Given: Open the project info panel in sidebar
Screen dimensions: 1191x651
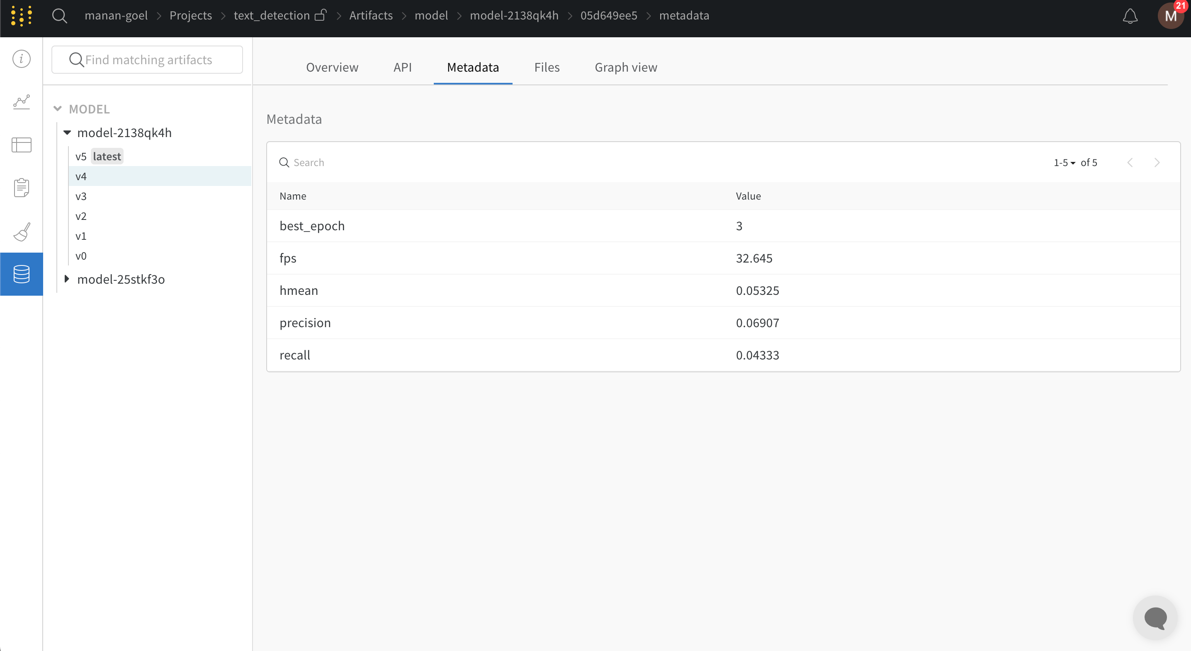Looking at the screenshot, I should [21, 59].
